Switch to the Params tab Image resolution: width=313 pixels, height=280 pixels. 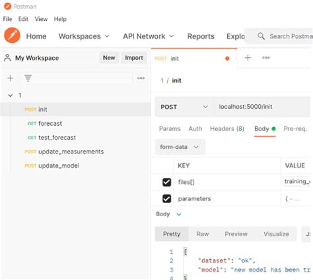point(170,128)
